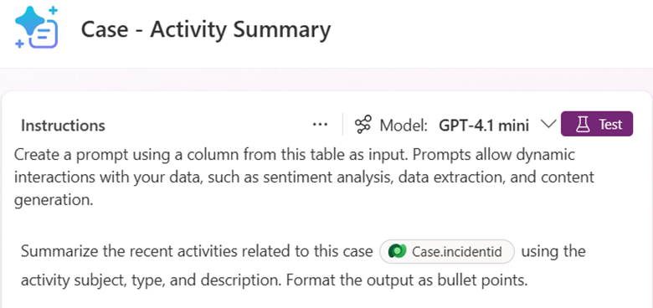Click the word generation. ending the helper text

[54, 201]
